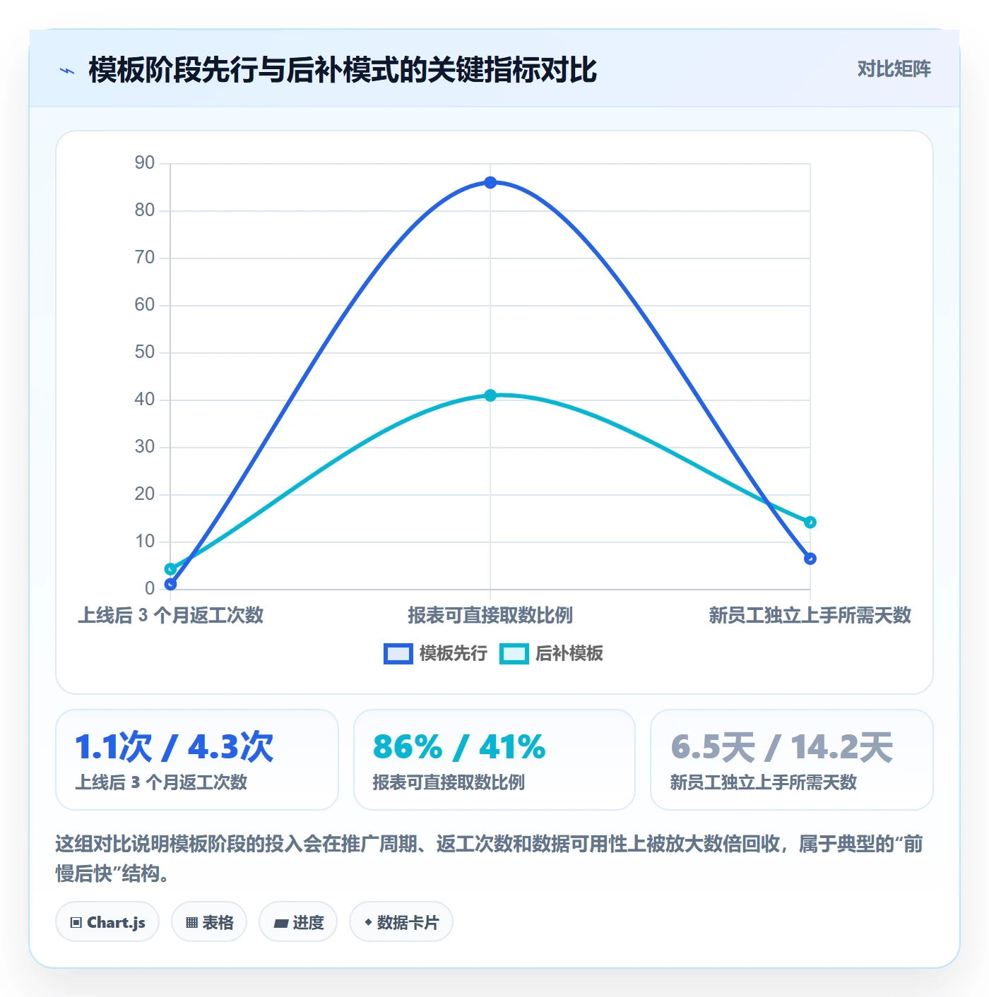Click the y-axis value 90

[x=145, y=163]
